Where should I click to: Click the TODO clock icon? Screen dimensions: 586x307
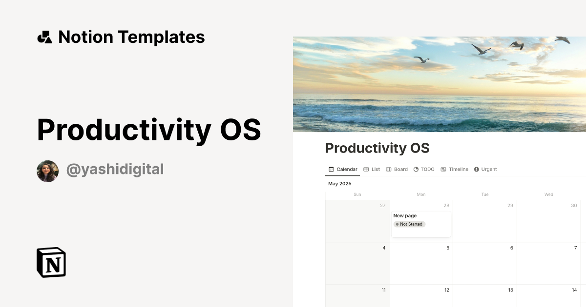416,169
